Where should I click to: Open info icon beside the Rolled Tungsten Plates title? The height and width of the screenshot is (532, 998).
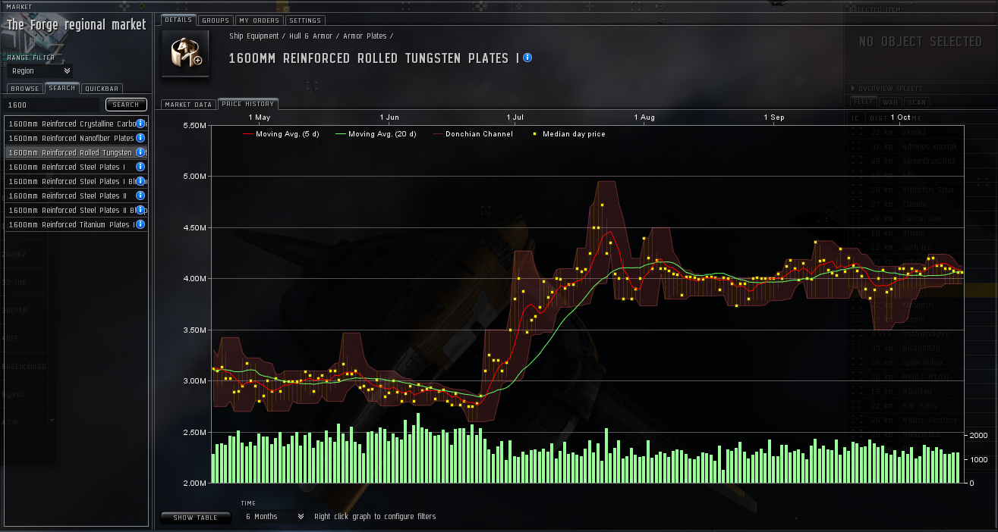click(527, 58)
